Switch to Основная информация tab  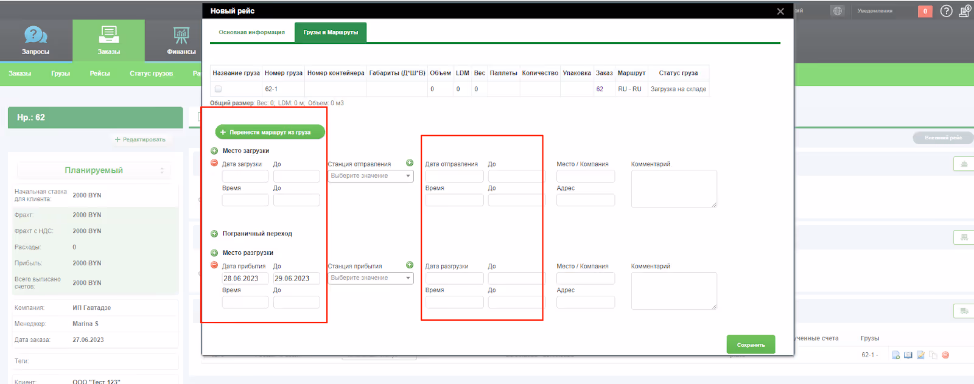(x=252, y=32)
